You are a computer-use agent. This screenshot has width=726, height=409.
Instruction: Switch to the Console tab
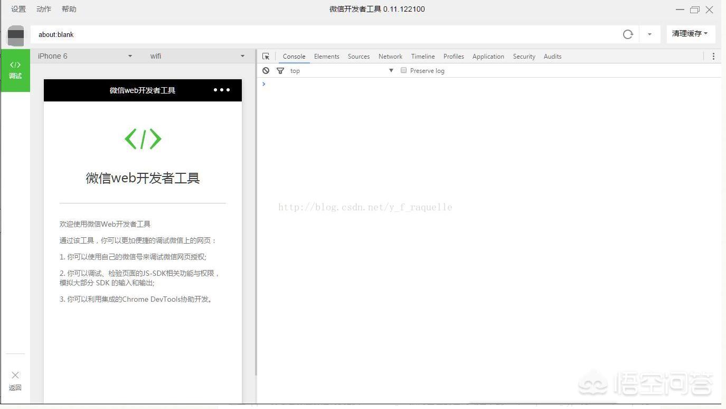[x=294, y=57]
